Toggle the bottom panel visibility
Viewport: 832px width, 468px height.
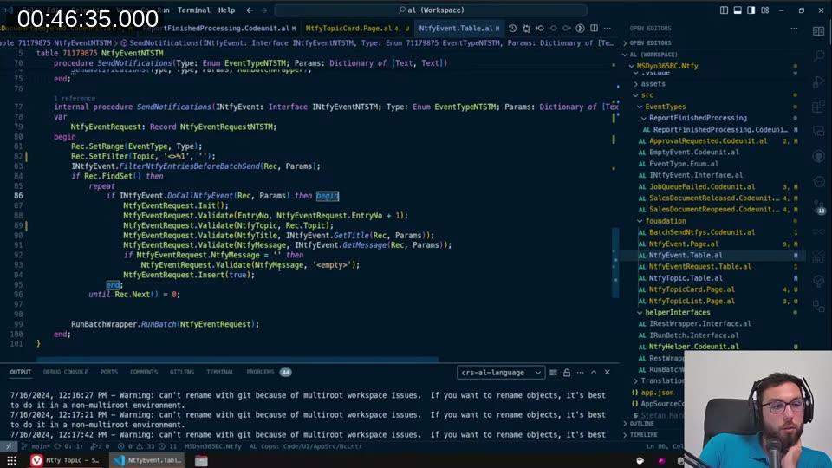[x=738, y=10]
